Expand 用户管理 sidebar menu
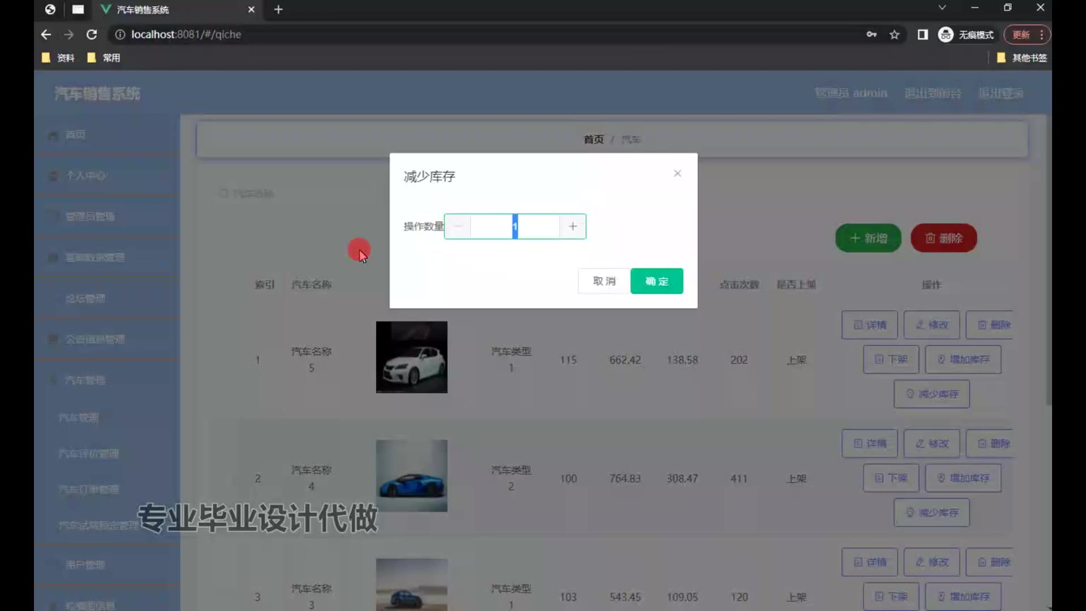This screenshot has width=1086, height=611. [x=107, y=565]
